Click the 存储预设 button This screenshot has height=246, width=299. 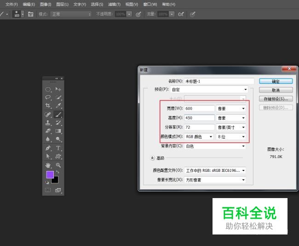coord(276,99)
